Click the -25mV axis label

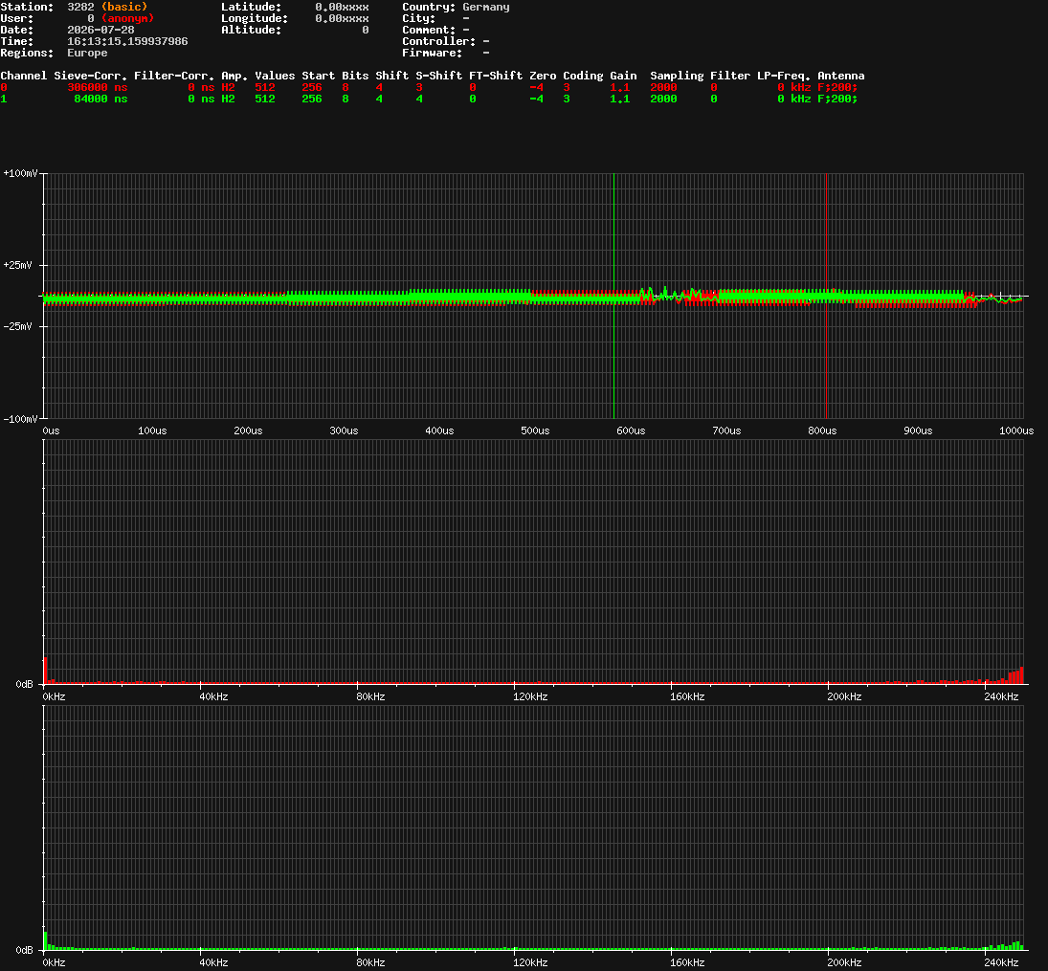[17, 327]
